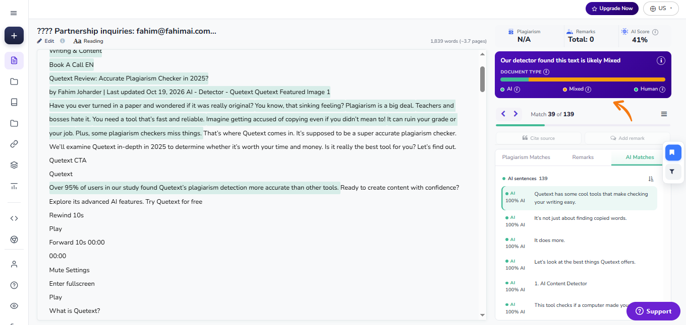Click info icon in detector banner
This screenshot has height=325, width=686.
[x=661, y=60]
